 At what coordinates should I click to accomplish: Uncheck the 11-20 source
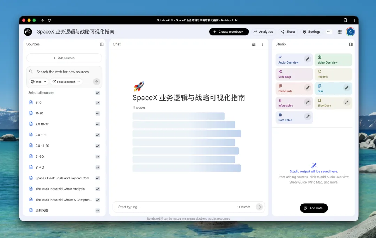[x=97, y=113]
